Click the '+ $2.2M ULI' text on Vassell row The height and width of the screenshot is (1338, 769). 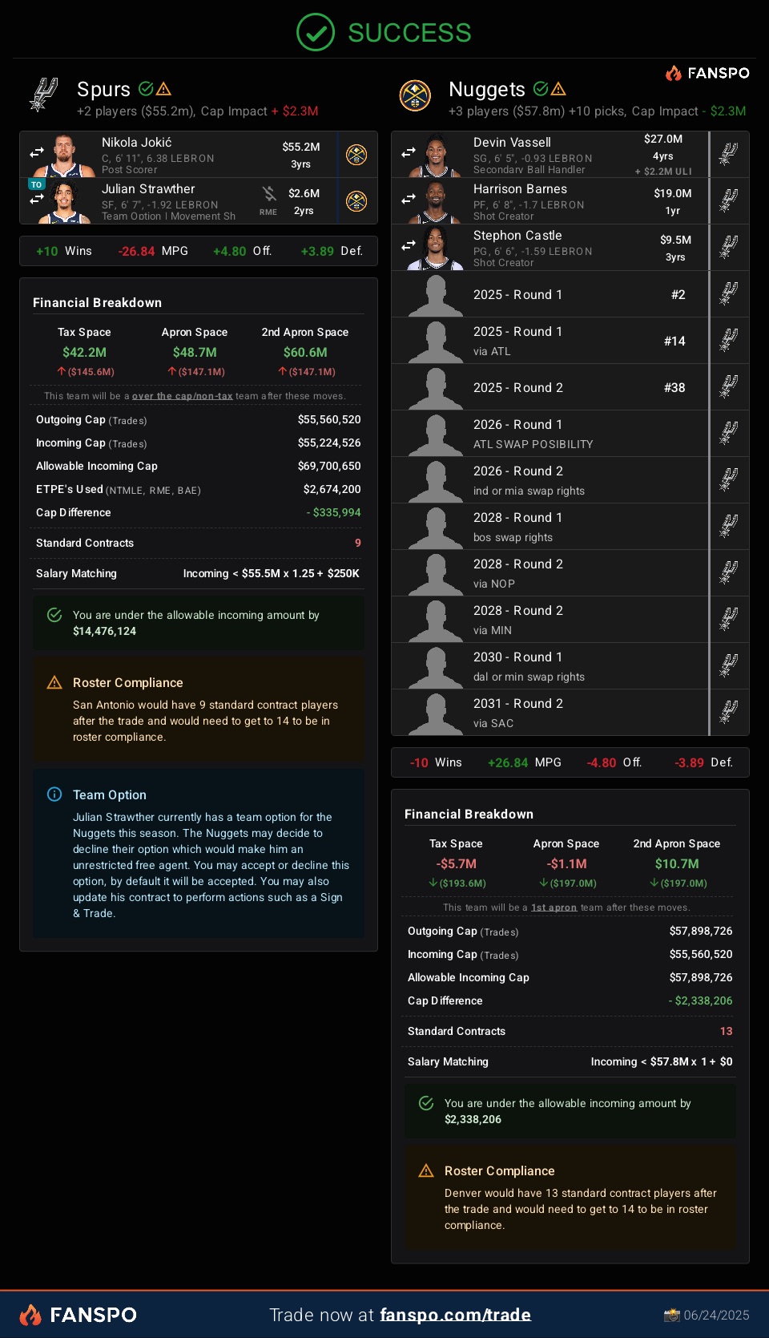(663, 172)
